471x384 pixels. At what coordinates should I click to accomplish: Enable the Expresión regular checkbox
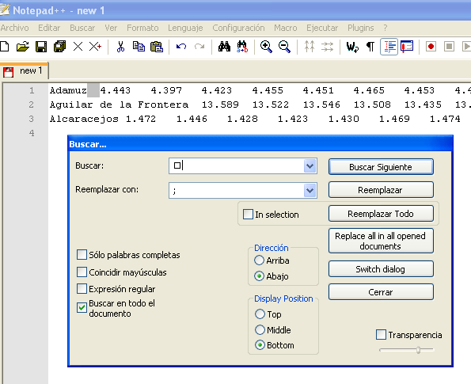tap(82, 289)
